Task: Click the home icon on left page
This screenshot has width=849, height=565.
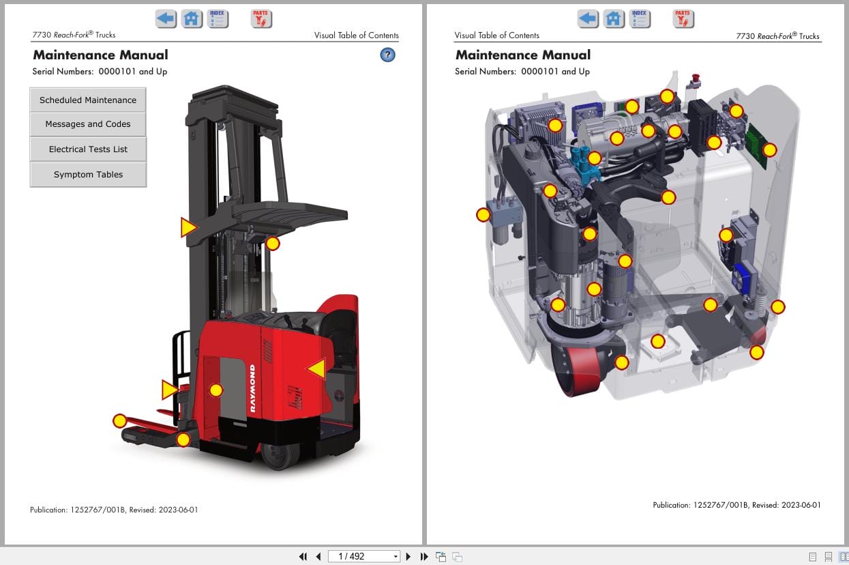Action: 192,18
